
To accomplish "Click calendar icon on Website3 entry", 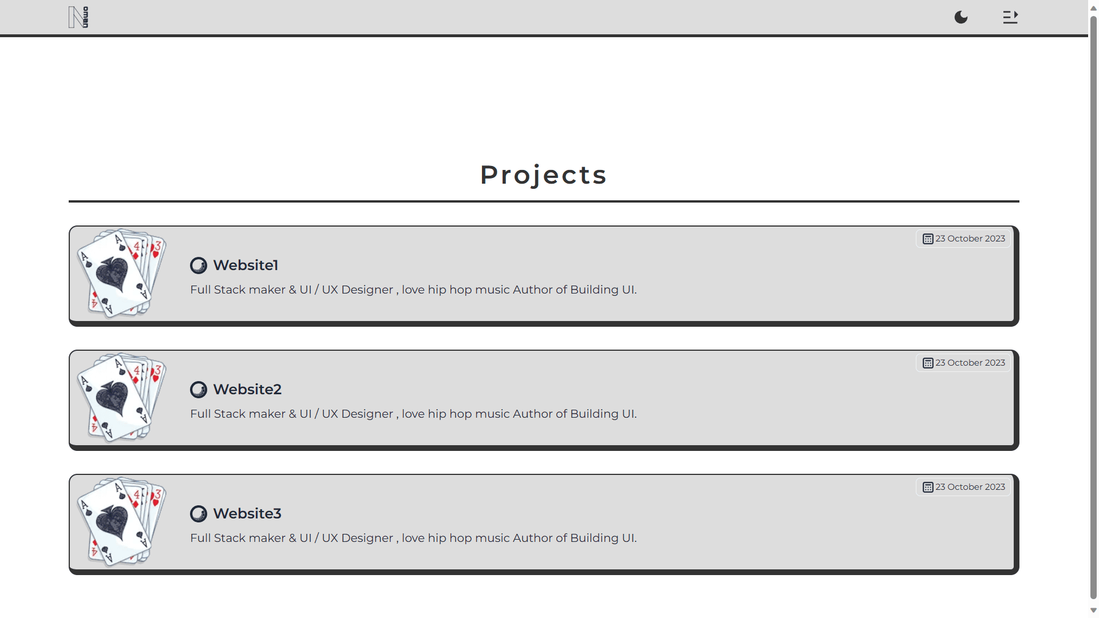I will 928,487.
